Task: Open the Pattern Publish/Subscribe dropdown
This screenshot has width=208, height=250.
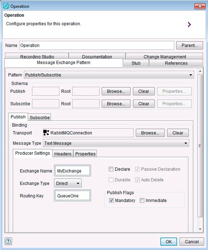Action: [x=109, y=75]
